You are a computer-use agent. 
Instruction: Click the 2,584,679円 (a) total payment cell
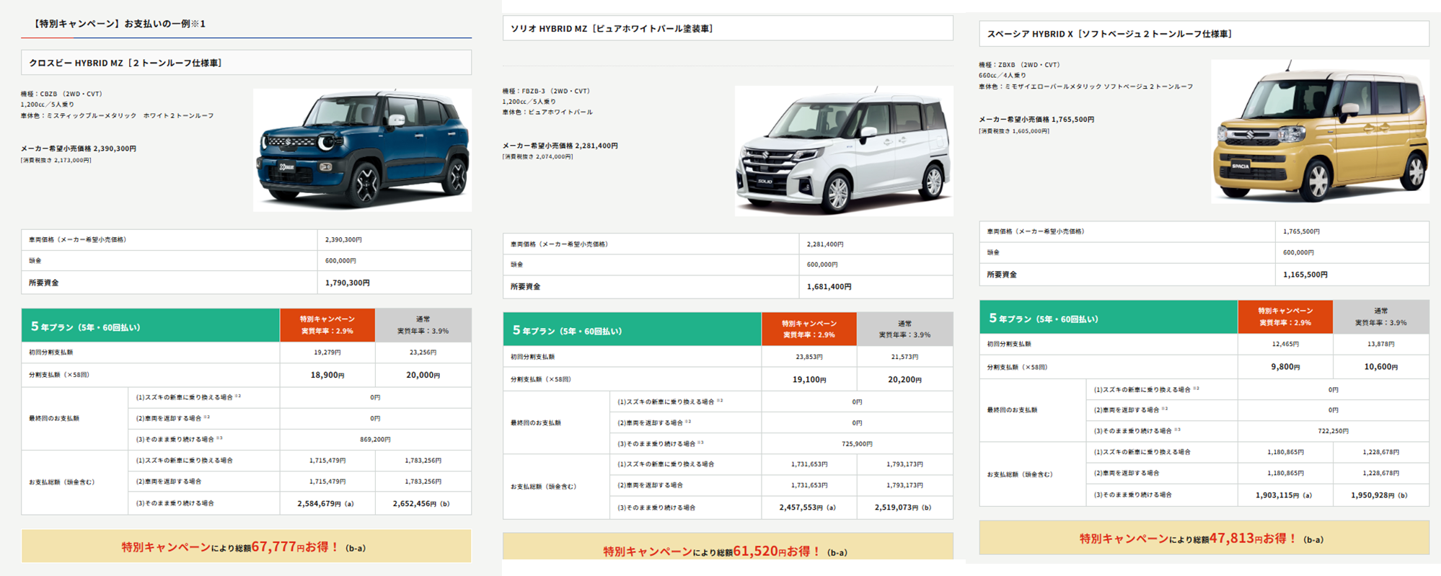[326, 503]
